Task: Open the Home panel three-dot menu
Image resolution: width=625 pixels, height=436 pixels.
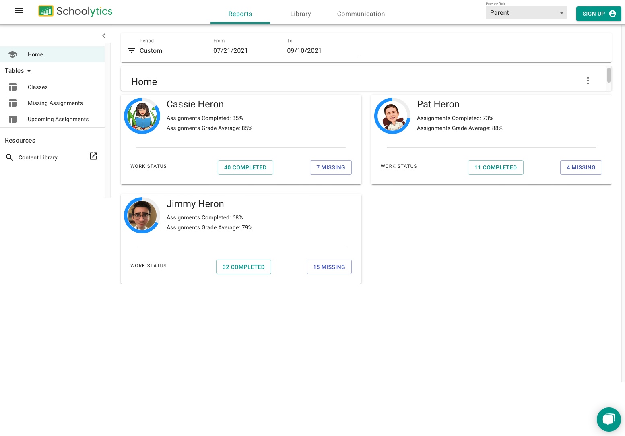Action: [x=588, y=81]
